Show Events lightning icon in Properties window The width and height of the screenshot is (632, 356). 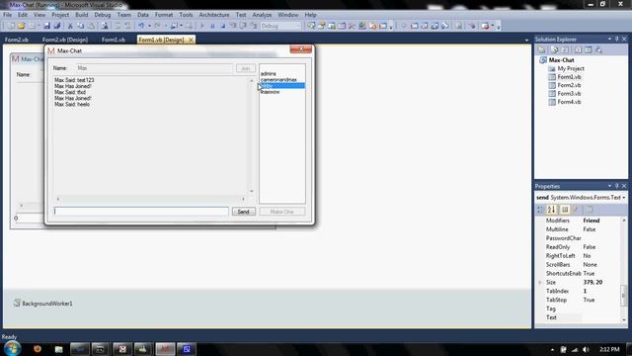coord(576,210)
